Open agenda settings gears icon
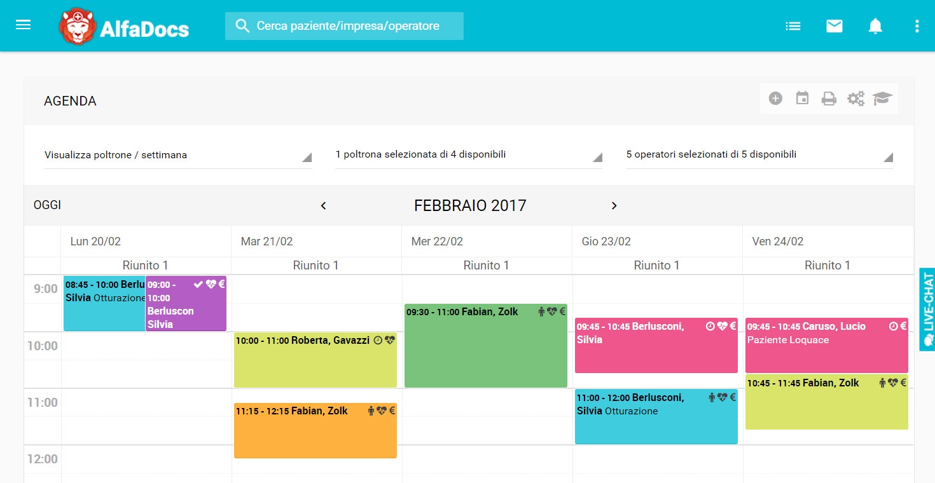This screenshot has height=483, width=935. 855,99
